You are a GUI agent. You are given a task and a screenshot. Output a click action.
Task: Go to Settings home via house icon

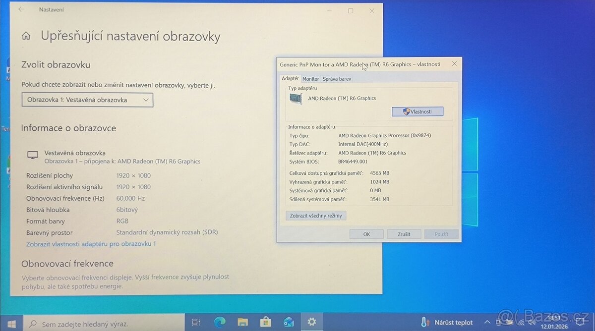[26, 36]
